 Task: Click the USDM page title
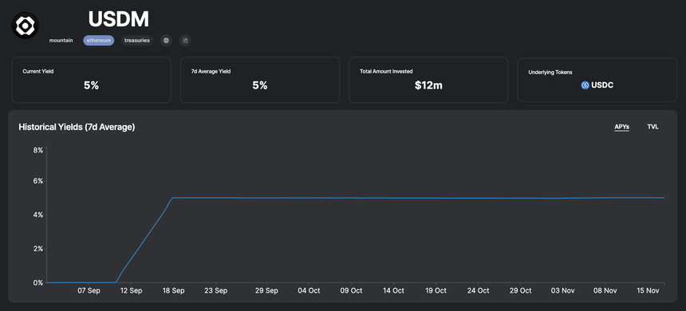point(119,19)
